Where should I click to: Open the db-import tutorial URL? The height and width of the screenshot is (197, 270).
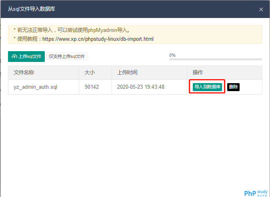[98, 39]
